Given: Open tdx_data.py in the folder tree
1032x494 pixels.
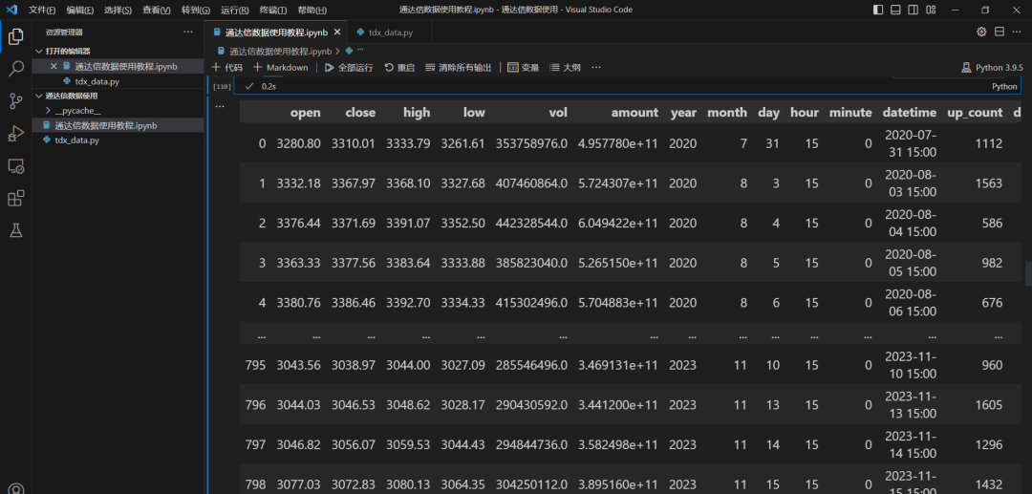Looking at the screenshot, I should point(77,140).
